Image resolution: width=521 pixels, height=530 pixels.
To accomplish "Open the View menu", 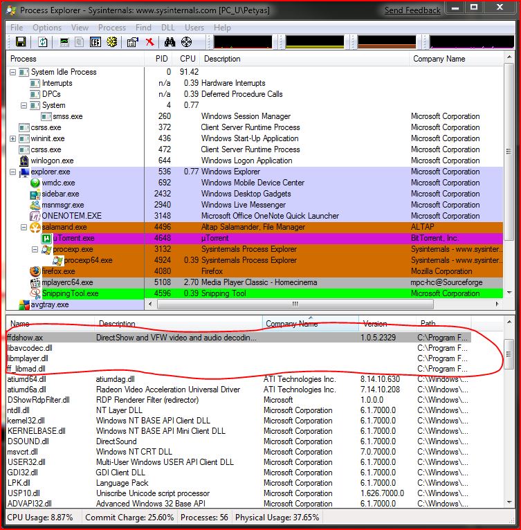I will click(80, 28).
